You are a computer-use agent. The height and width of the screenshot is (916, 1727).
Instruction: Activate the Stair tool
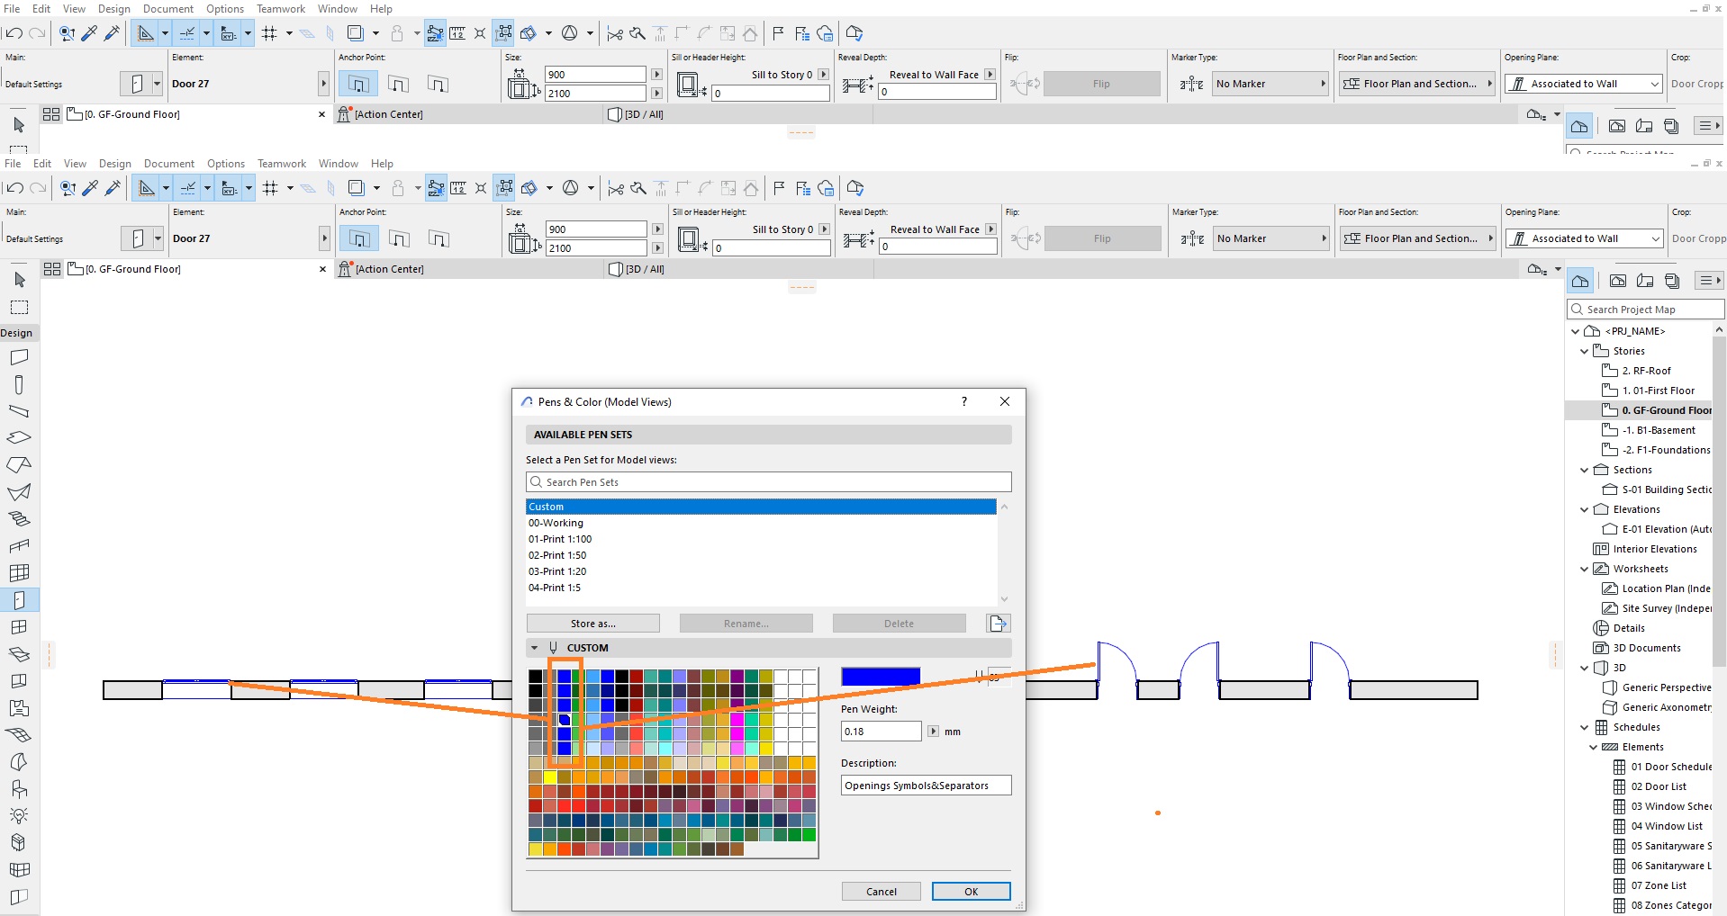point(19,519)
